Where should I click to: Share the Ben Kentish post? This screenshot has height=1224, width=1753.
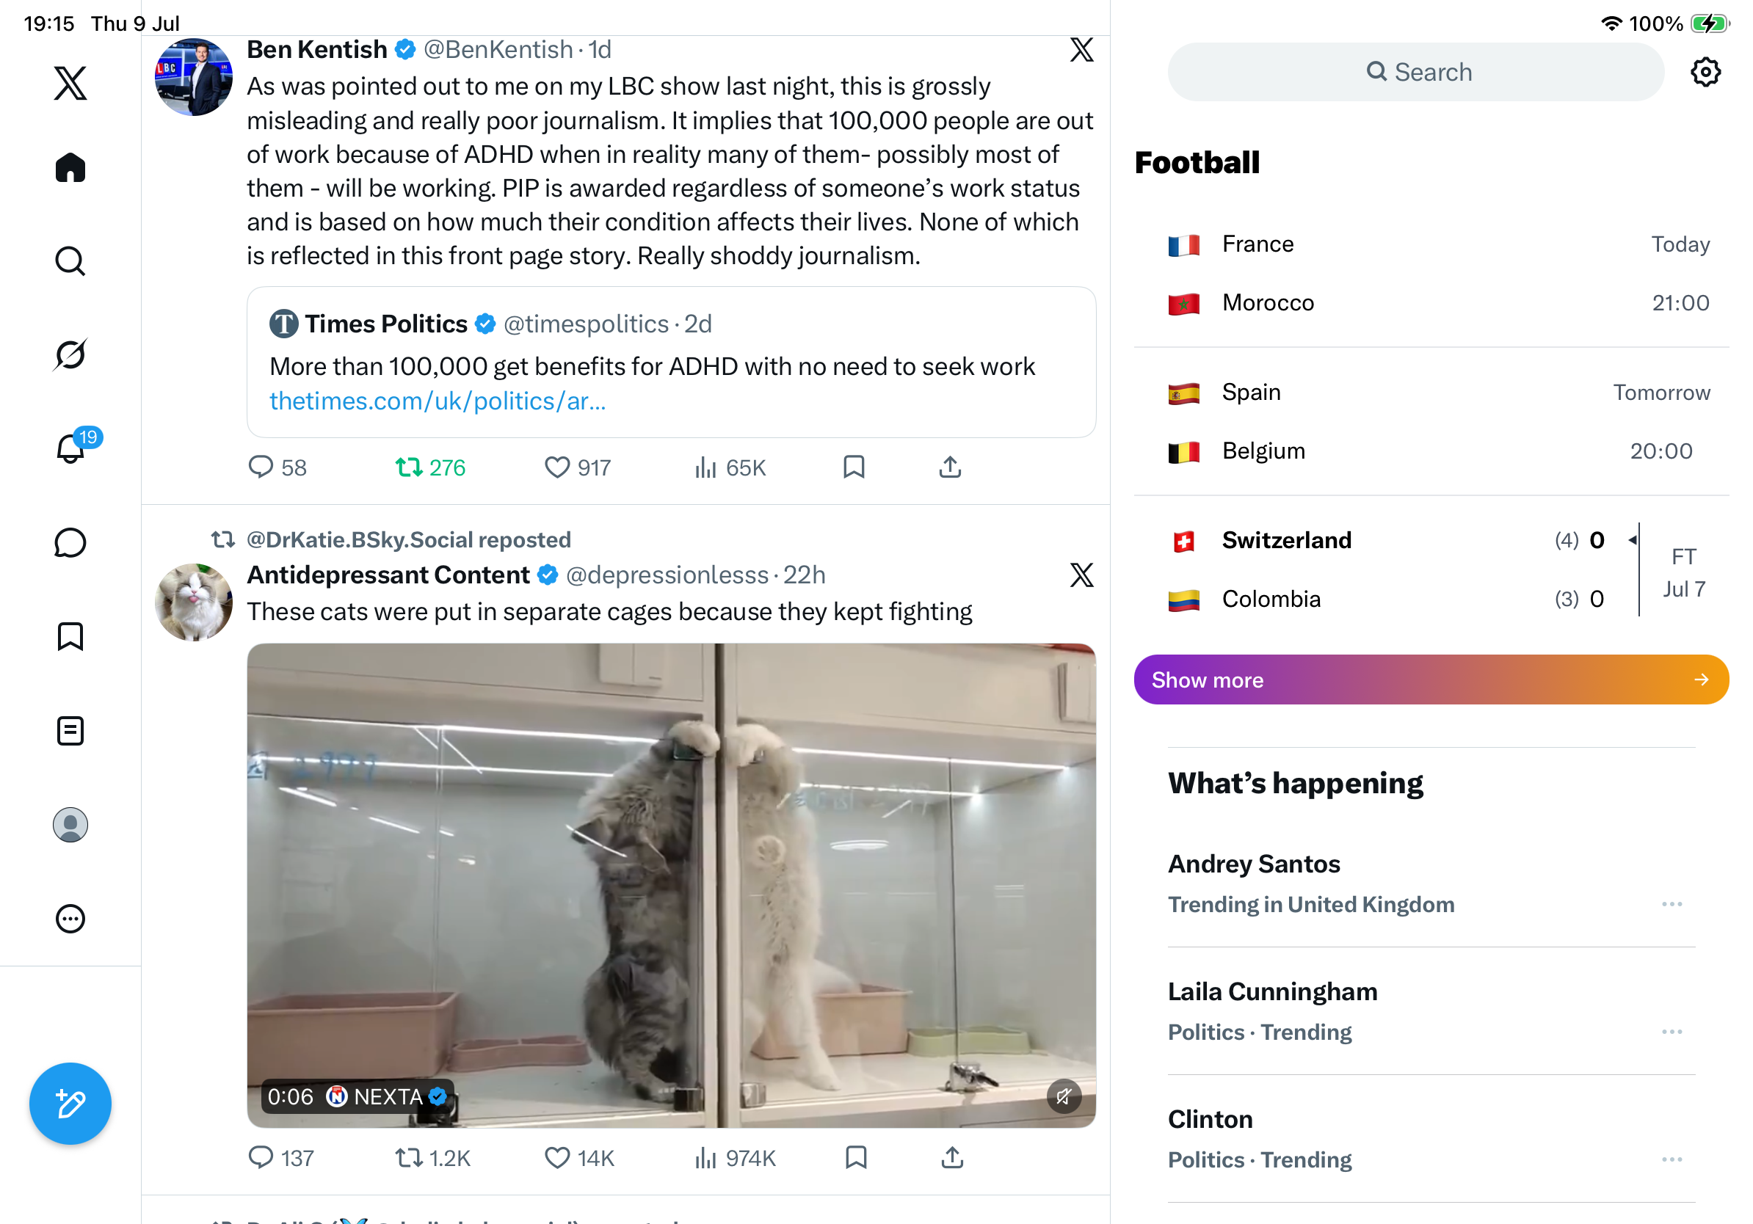[x=950, y=467]
